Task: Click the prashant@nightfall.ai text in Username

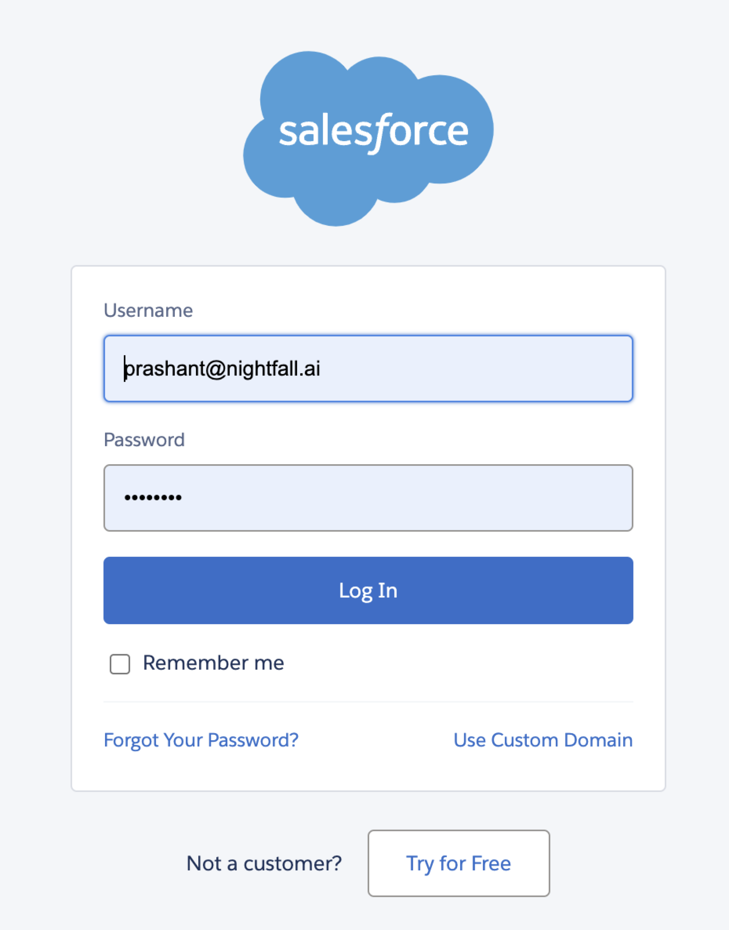Action: 222,369
